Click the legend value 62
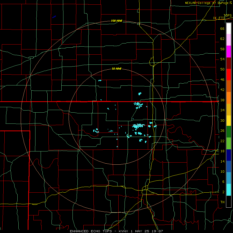 [x=222, y=39]
